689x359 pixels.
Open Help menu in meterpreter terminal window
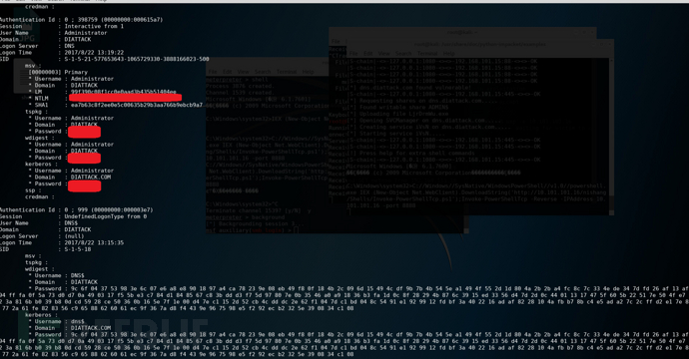pos(308,72)
